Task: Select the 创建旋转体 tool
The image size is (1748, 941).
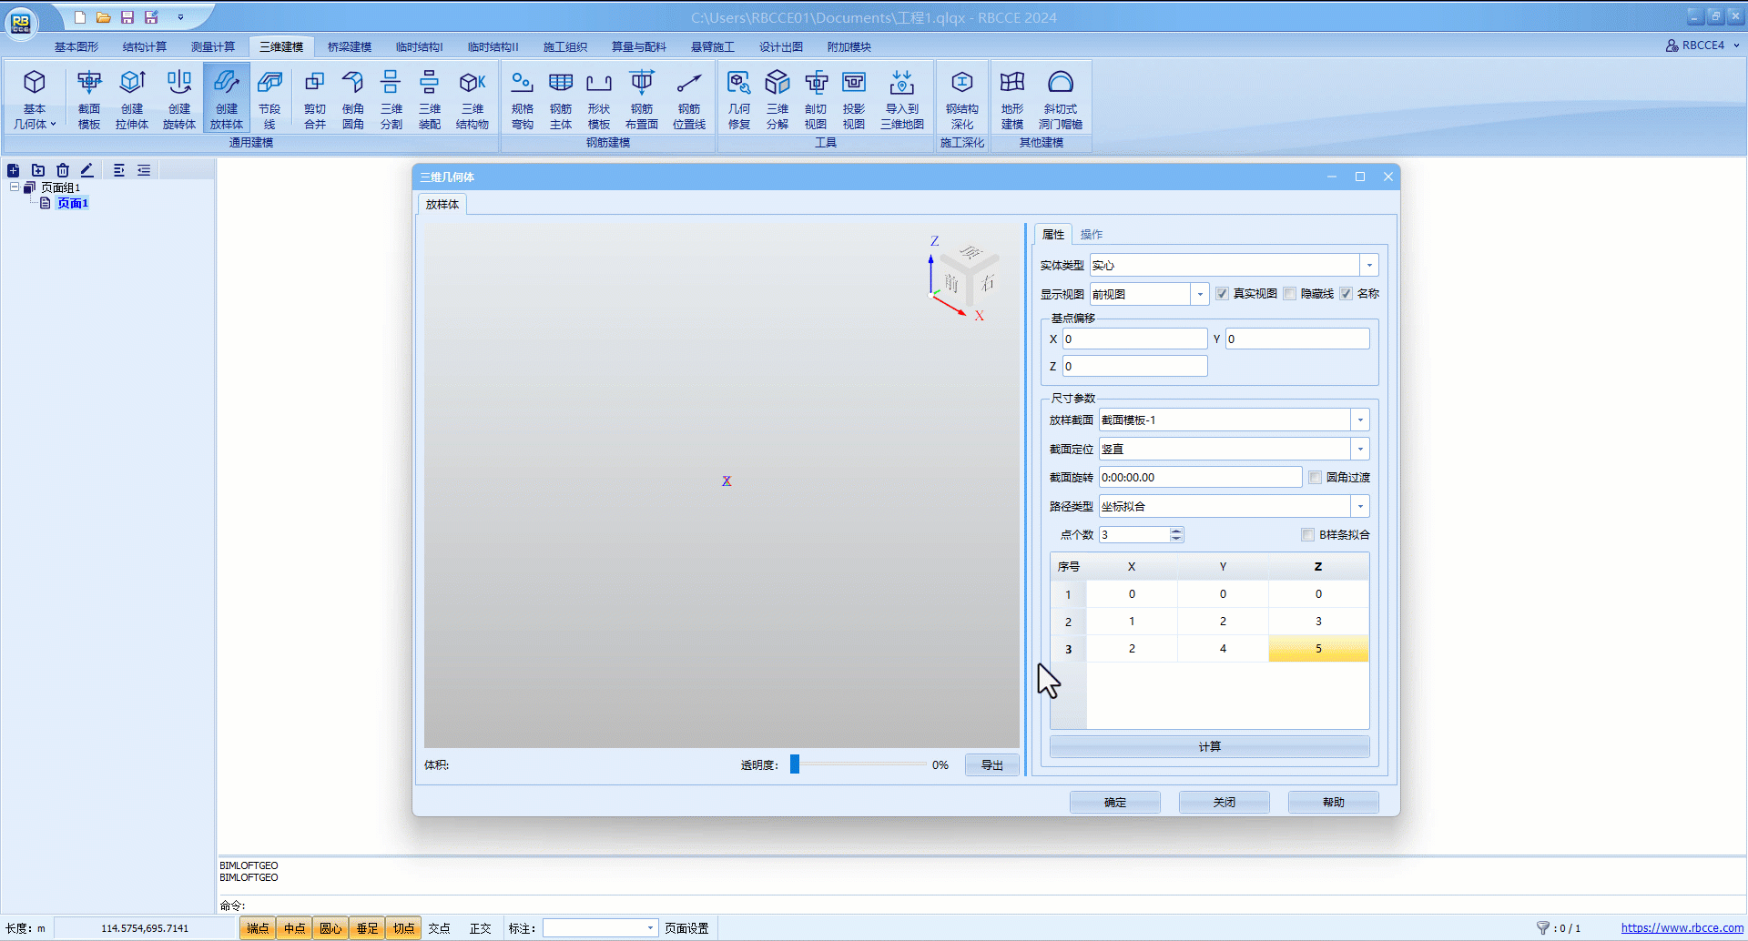Action: point(178,99)
